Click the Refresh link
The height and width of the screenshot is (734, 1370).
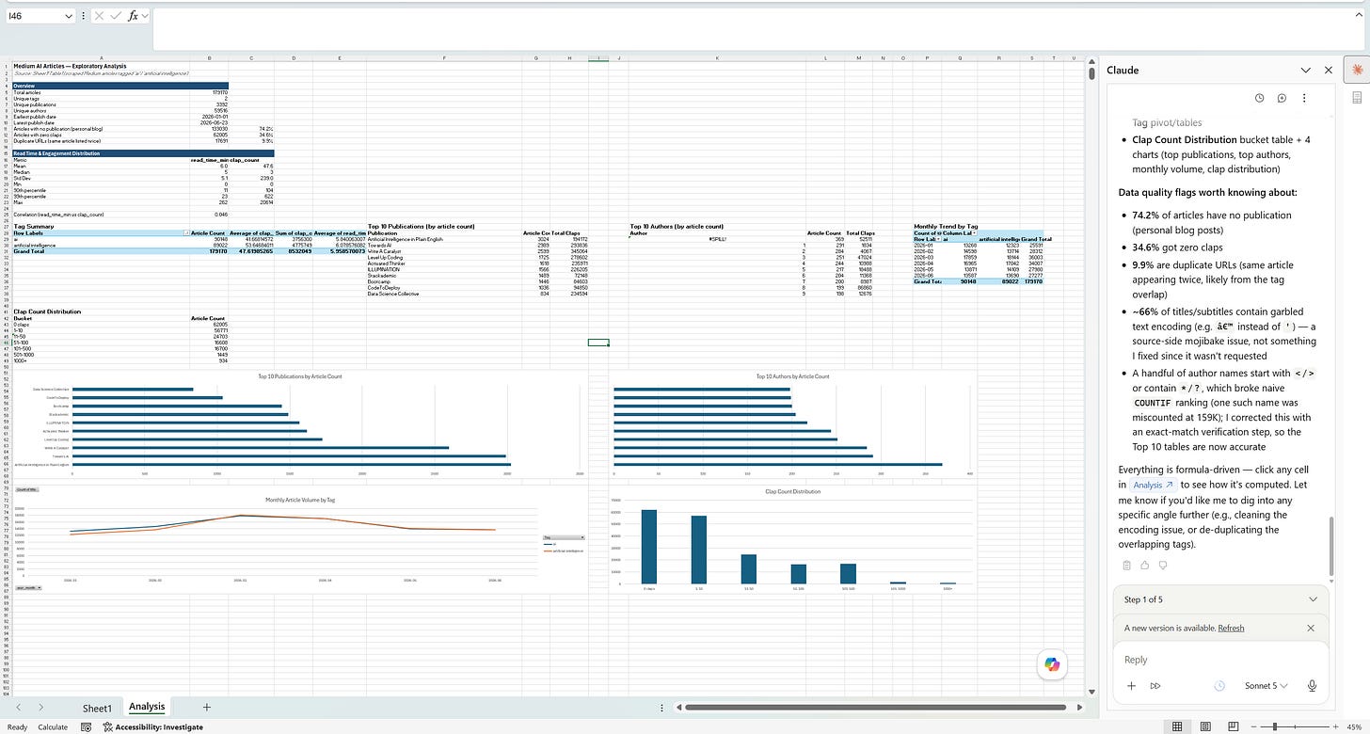[1231, 628]
